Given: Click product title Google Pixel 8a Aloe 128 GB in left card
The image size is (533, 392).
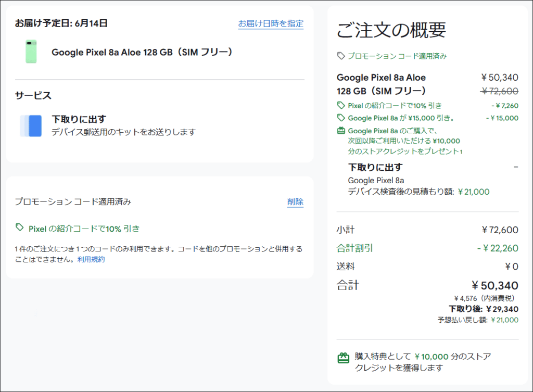Looking at the screenshot, I should (142, 52).
